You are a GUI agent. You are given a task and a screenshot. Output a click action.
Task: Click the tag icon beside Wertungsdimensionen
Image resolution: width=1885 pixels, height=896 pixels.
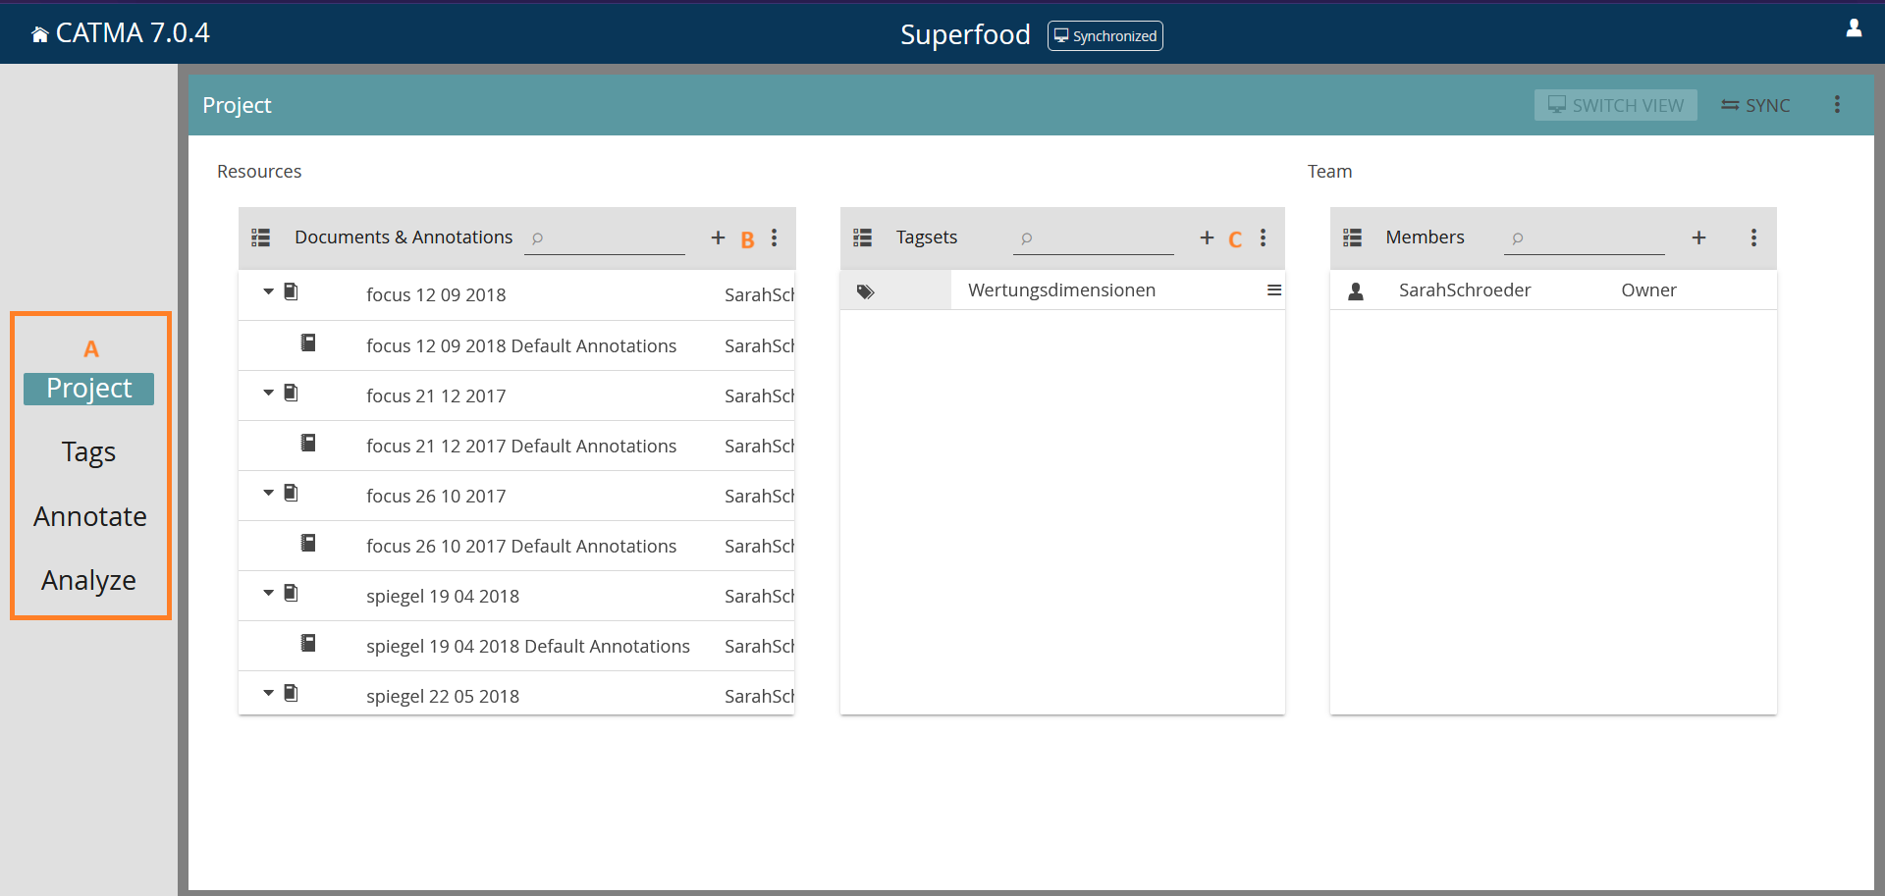(865, 291)
